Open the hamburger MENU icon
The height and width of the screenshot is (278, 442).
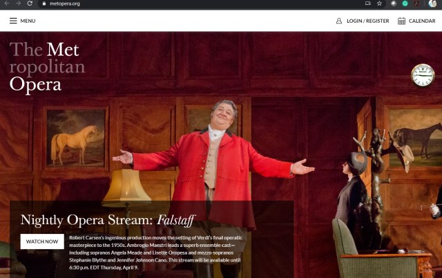pos(13,21)
